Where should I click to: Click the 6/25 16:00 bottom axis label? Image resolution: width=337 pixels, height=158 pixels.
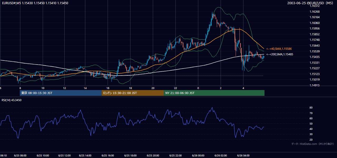[x=108, y=155]
